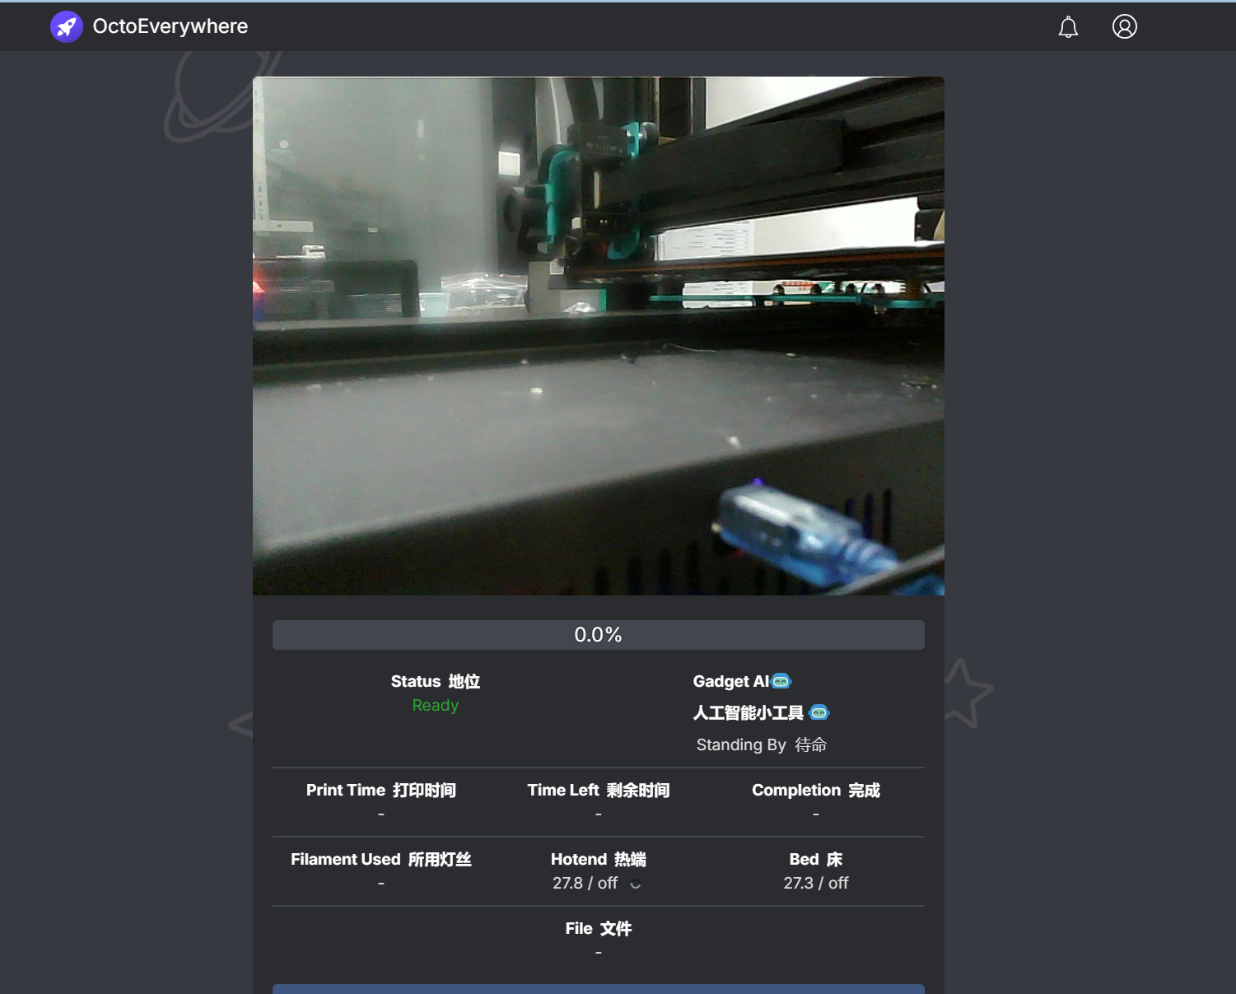Click the Gadget AI heading
The height and width of the screenshot is (994, 1236).
[x=731, y=681]
